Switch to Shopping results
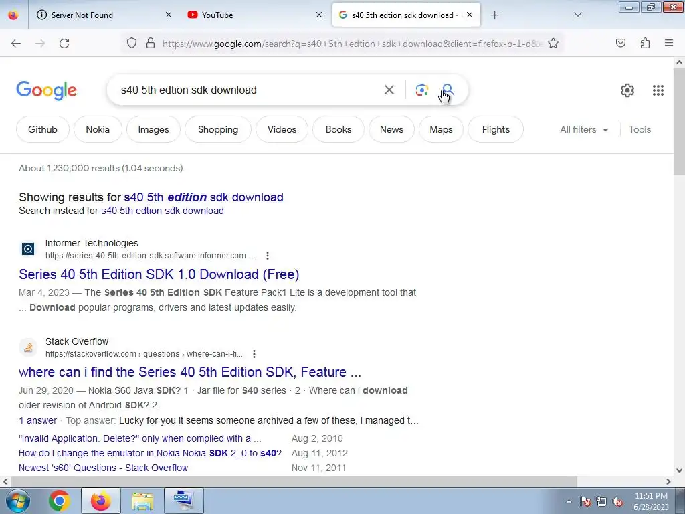This screenshot has height=514, width=685. point(218,129)
